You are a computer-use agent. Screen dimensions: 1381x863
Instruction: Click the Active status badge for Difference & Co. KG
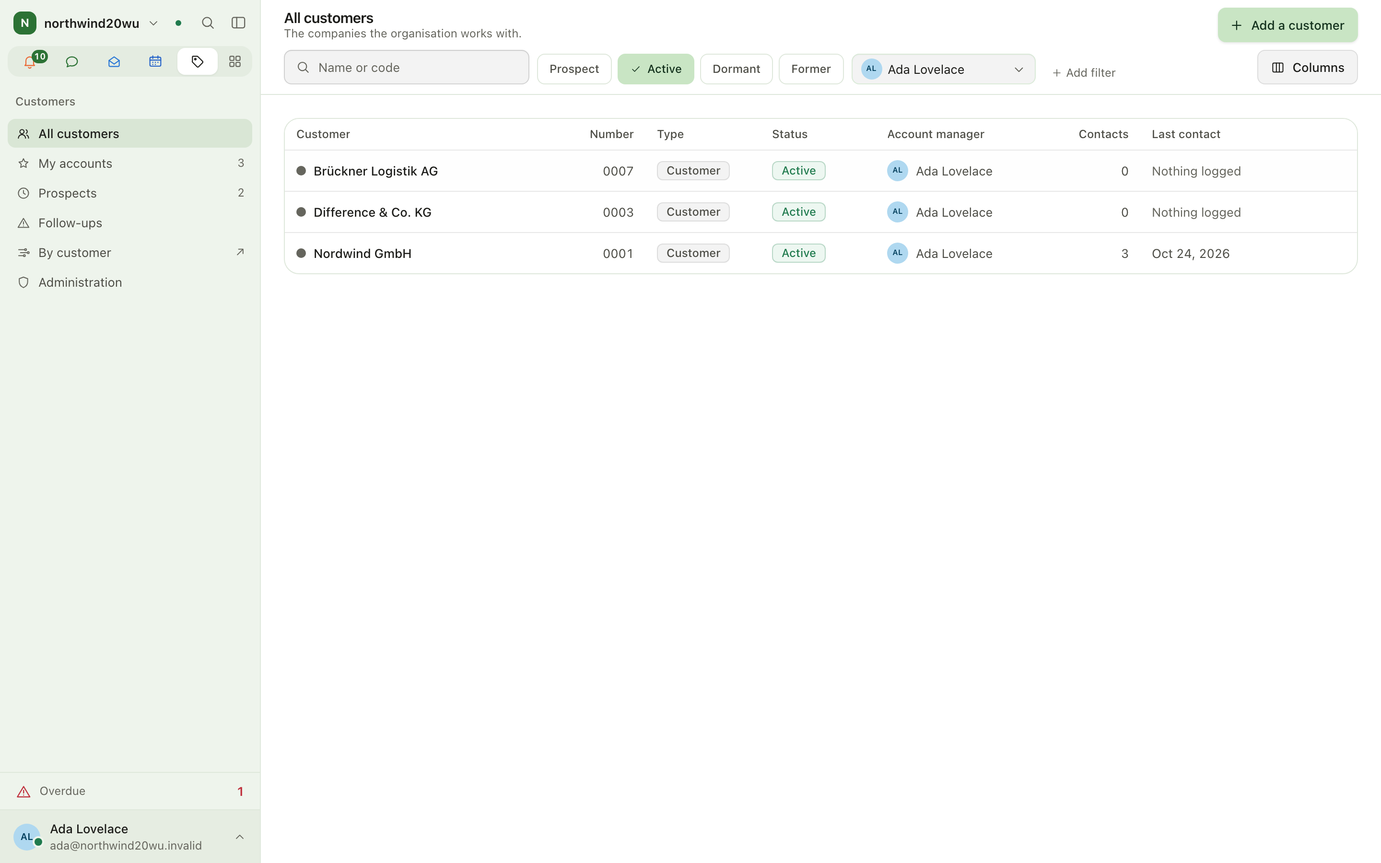(798, 212)
